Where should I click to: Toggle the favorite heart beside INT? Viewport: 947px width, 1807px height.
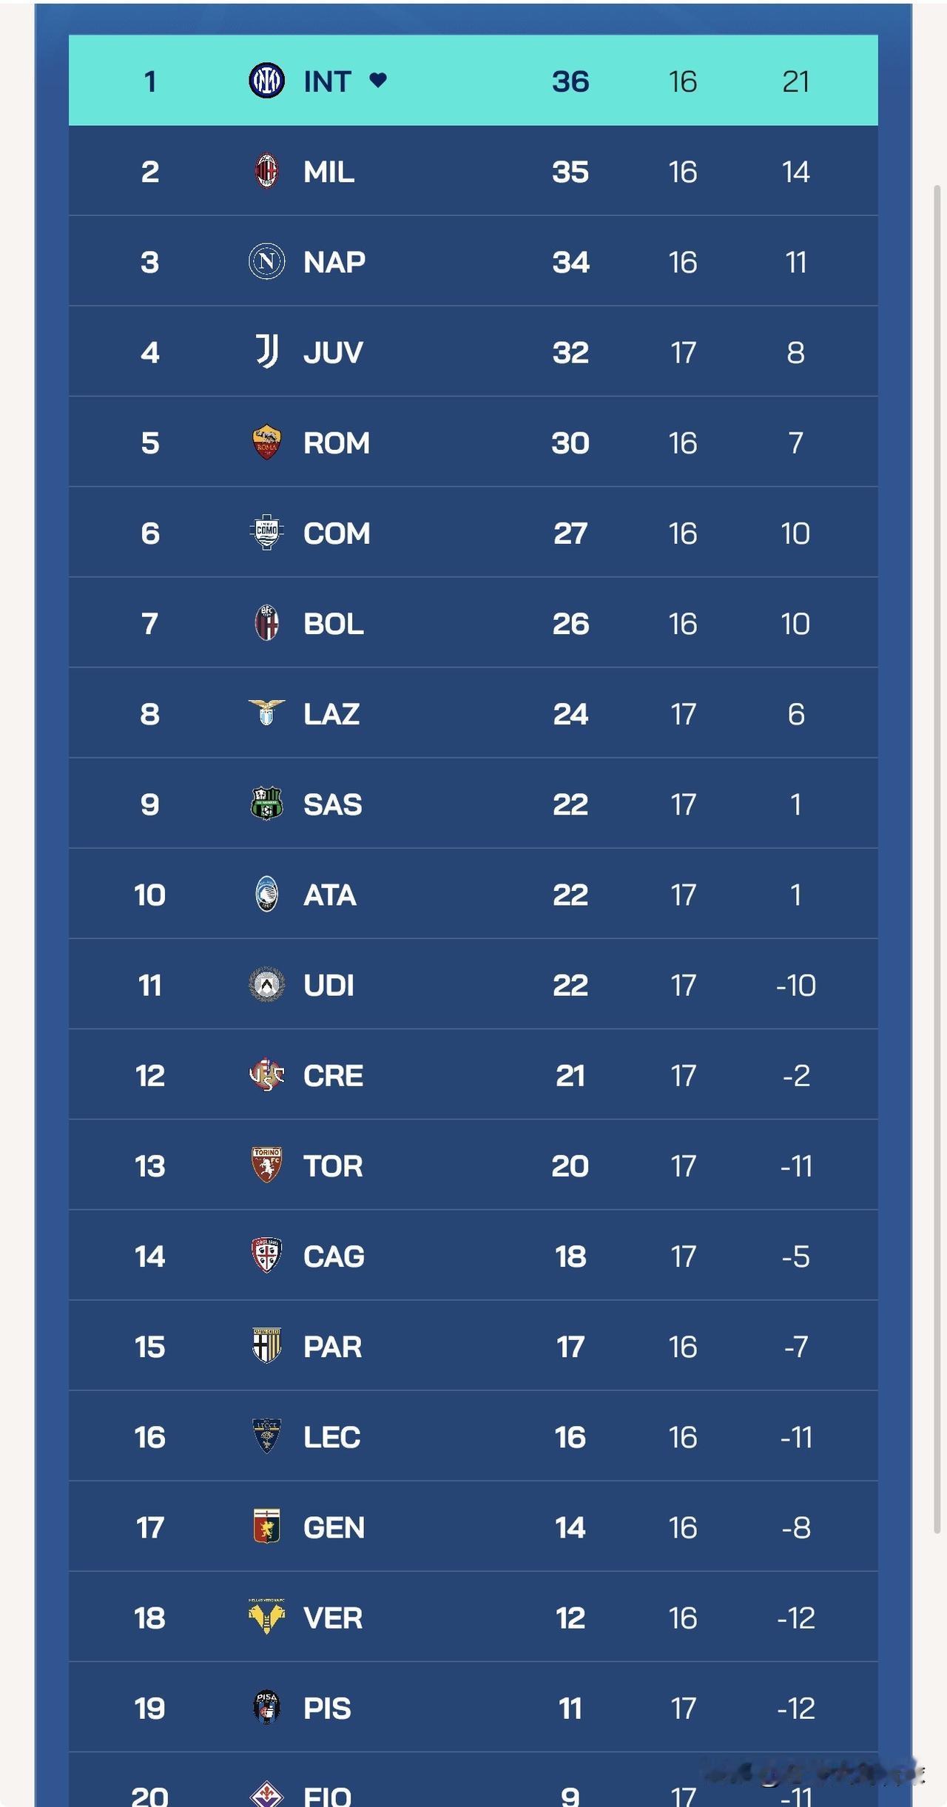[x=378, y=80]
